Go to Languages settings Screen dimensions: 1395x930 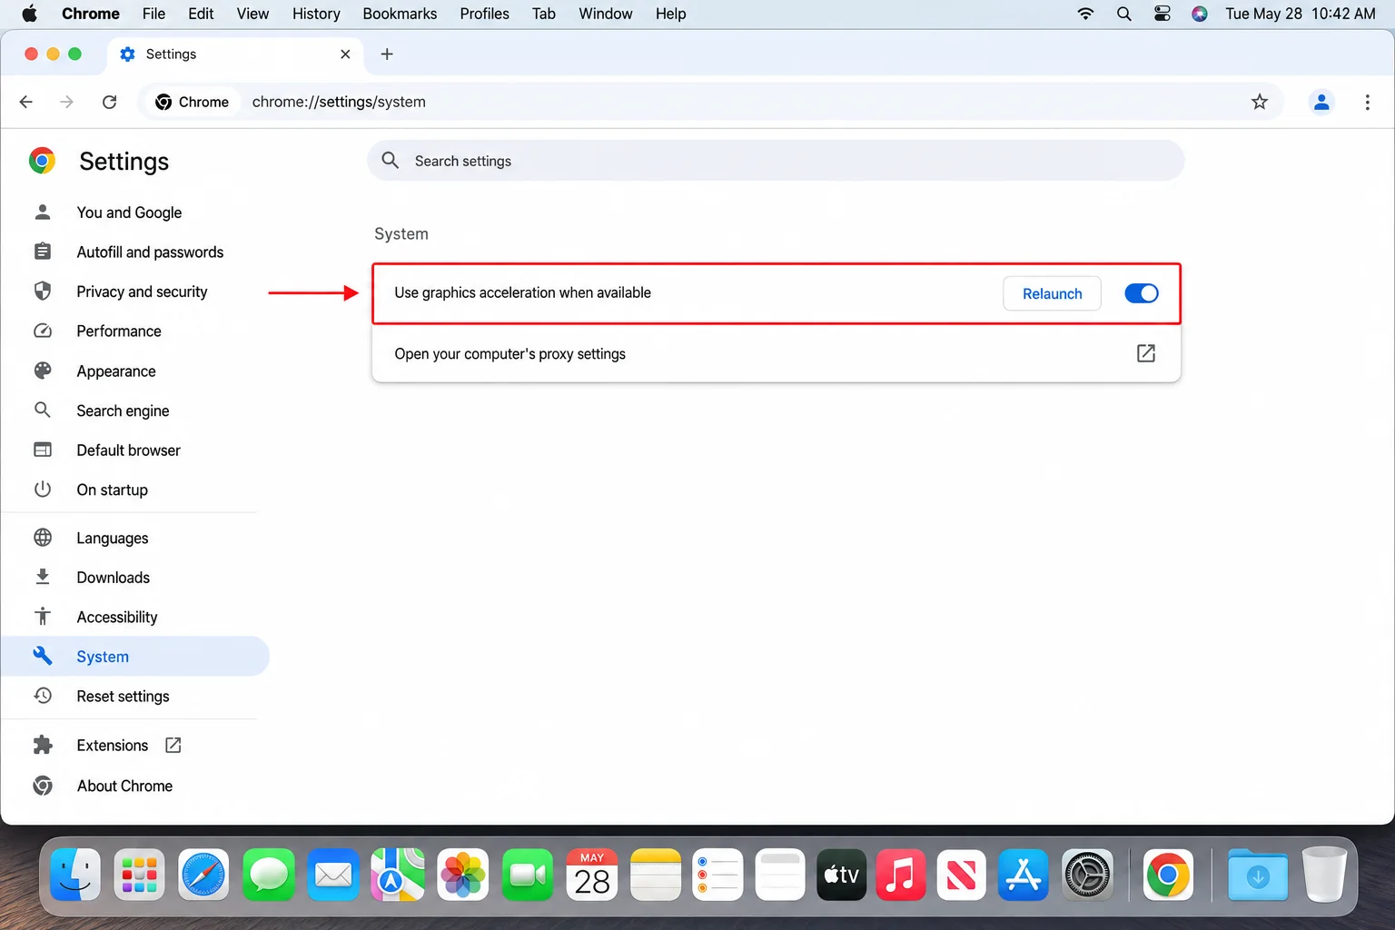[112, 538]
